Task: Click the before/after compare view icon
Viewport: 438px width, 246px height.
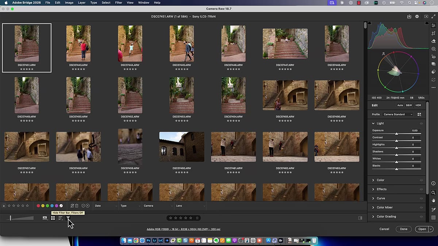Action: pyautogui.click(x=360, y=218)
